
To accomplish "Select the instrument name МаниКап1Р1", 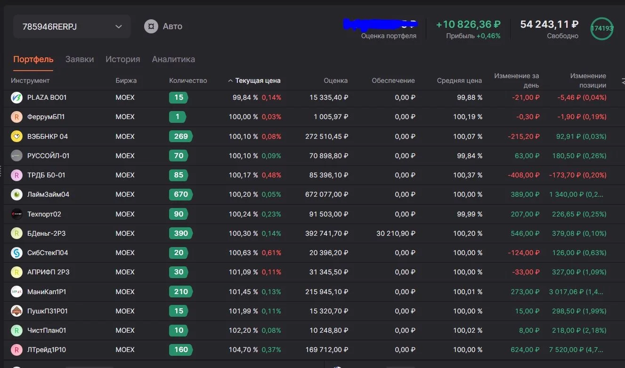I will (47, 292).
